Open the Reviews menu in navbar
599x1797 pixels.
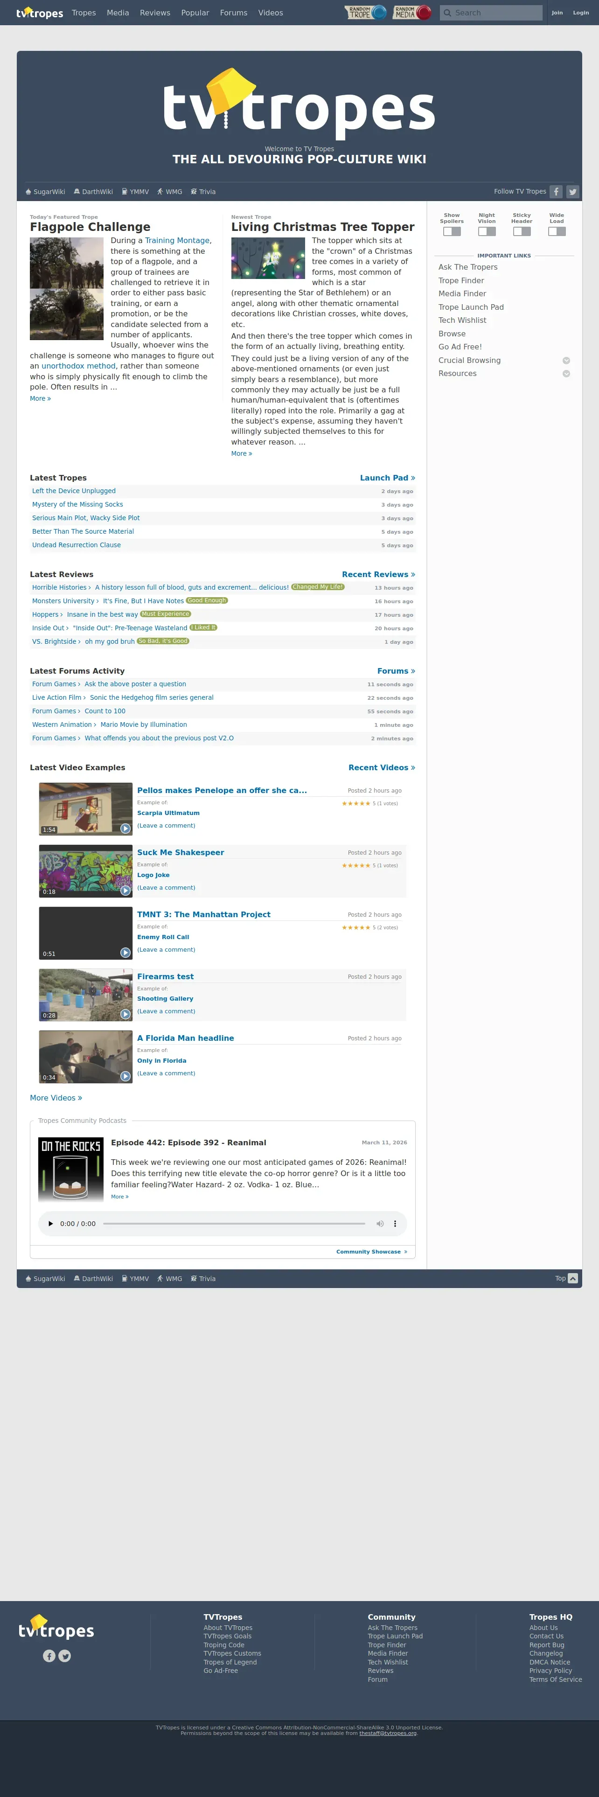[x=155, y=13]
